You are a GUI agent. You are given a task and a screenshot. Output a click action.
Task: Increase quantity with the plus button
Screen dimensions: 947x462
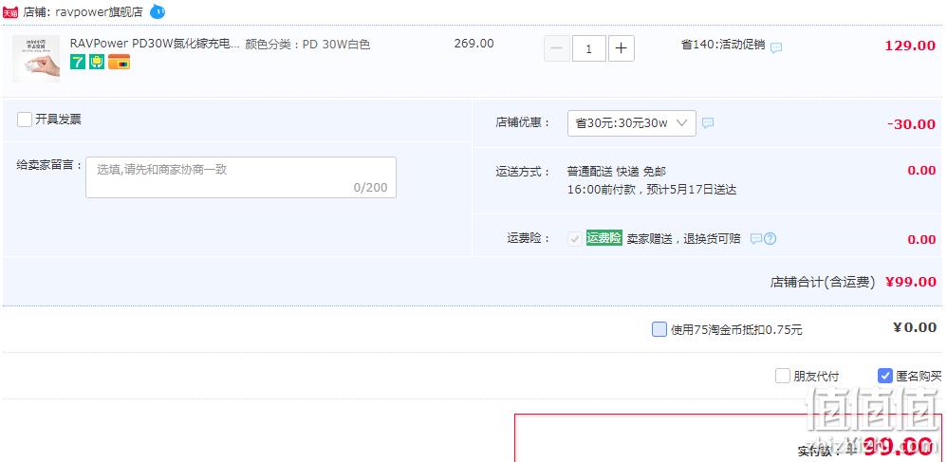coord(622,48)
